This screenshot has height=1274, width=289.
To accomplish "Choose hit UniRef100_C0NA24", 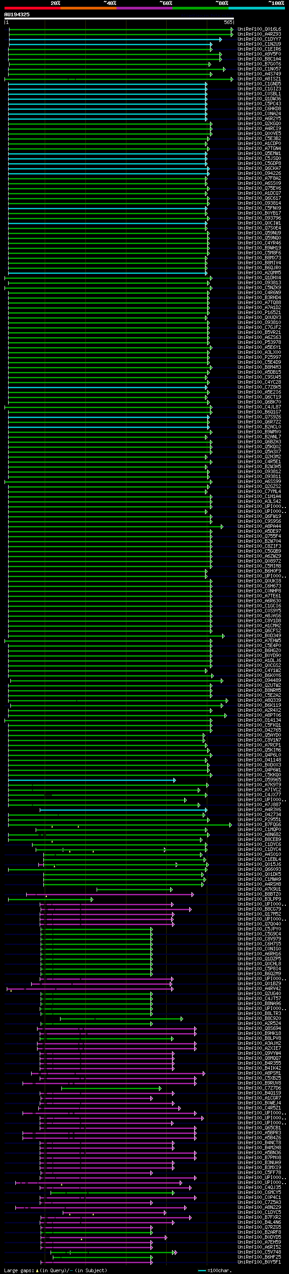I will coord(259,114).
